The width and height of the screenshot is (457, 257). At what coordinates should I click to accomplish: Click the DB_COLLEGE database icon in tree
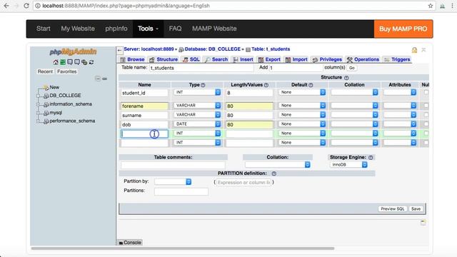46,96
